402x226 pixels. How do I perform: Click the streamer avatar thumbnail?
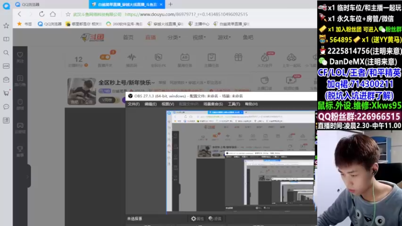[x=81, y=91]
